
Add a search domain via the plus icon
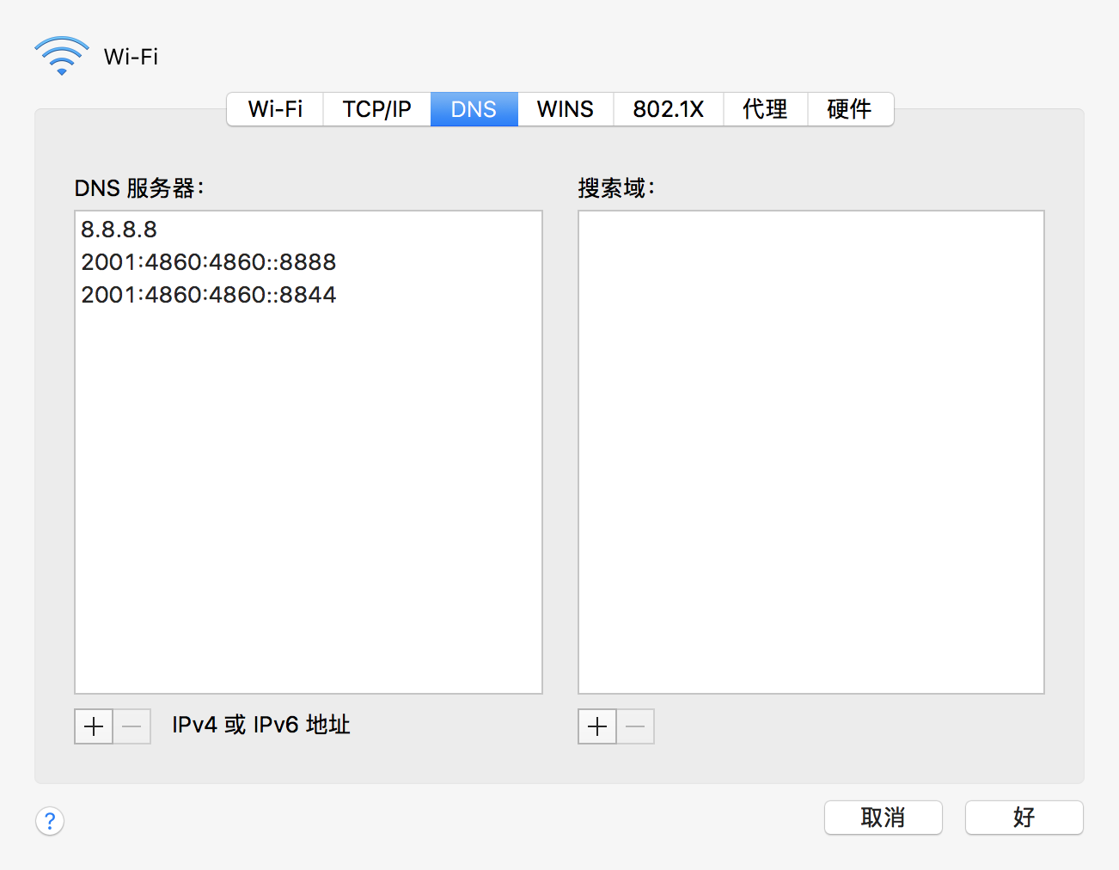pos(596,726)
